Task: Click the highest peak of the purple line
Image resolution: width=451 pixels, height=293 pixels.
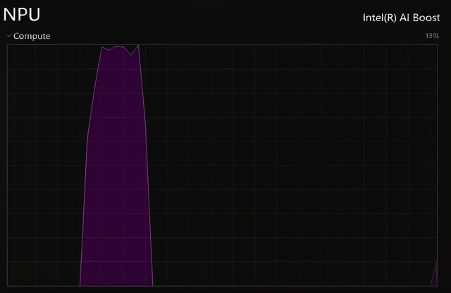Action: tap(138, 46)
